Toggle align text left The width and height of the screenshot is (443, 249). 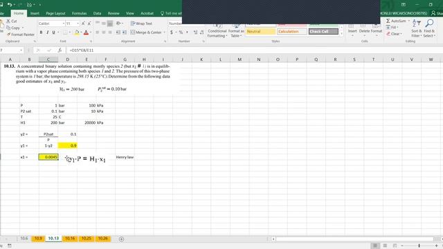(98, 33)
